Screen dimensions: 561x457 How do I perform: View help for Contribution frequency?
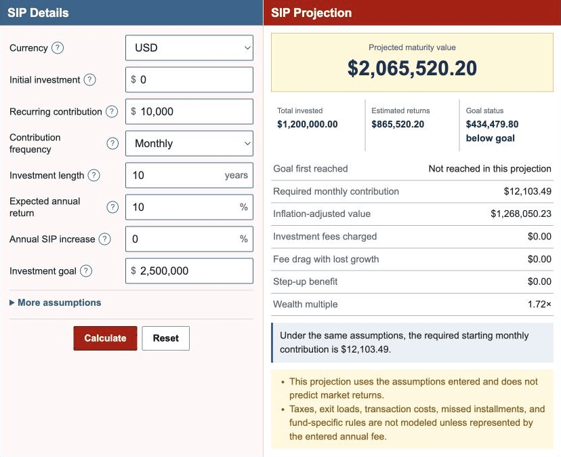(112, 143)
